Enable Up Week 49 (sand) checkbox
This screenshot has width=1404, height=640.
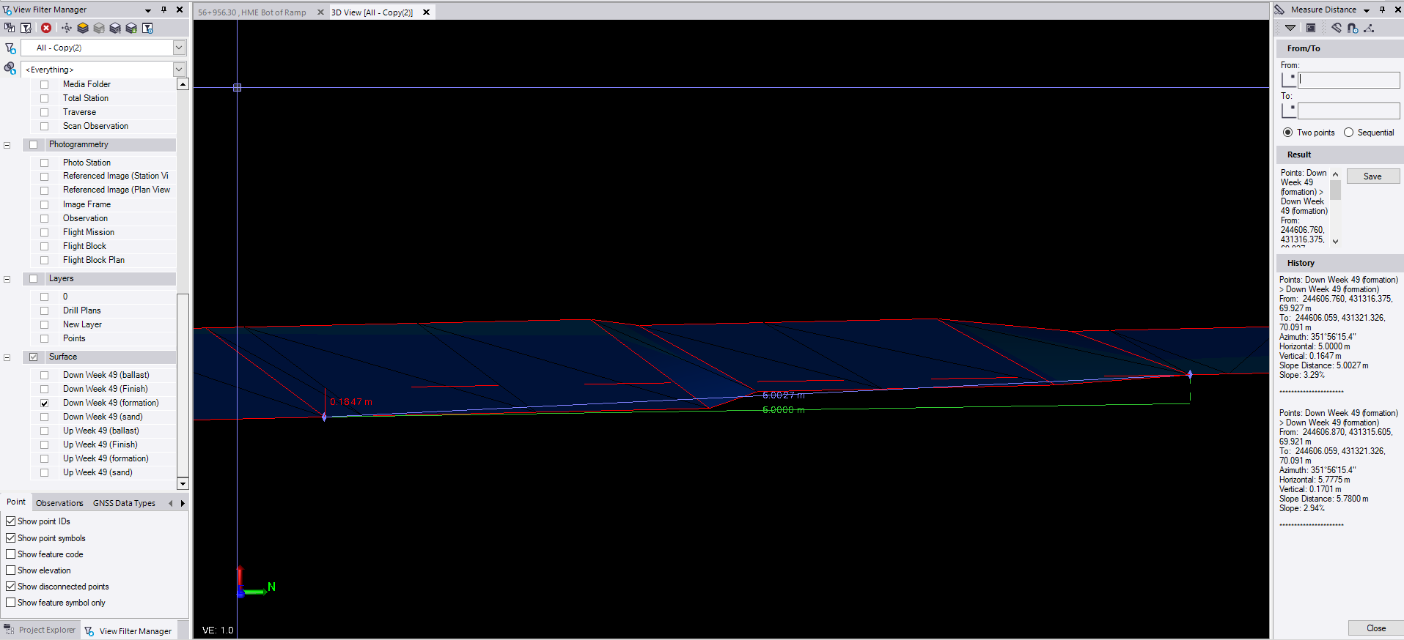pos(45,472)
